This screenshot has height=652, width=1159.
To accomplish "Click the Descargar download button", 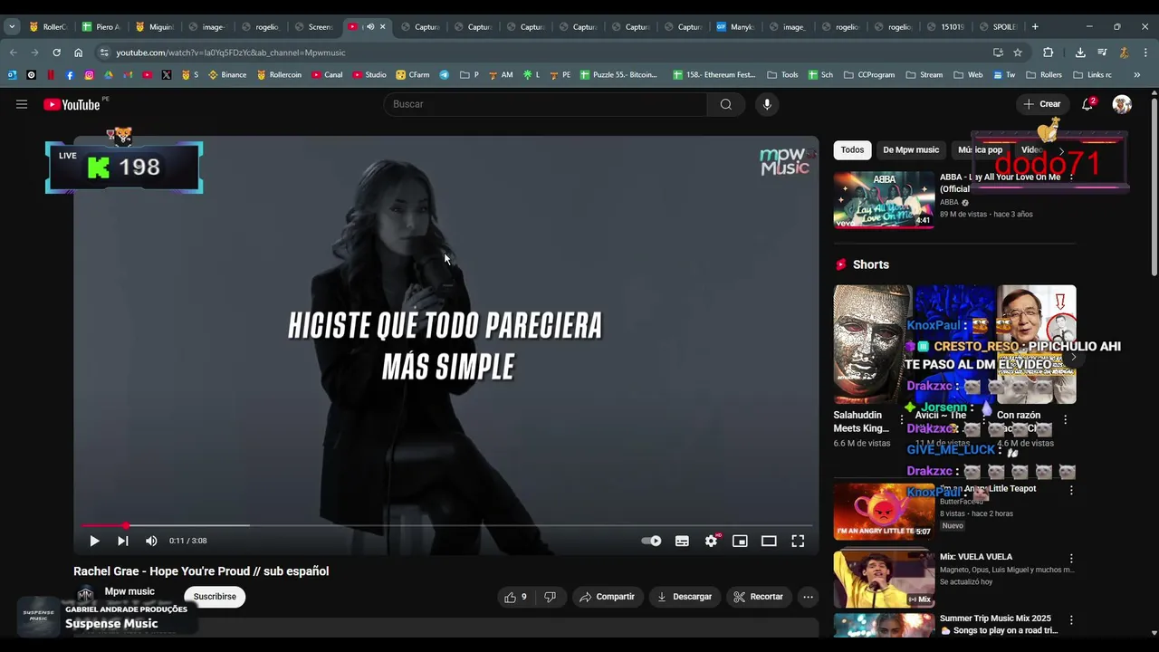I will pos(684,597).
